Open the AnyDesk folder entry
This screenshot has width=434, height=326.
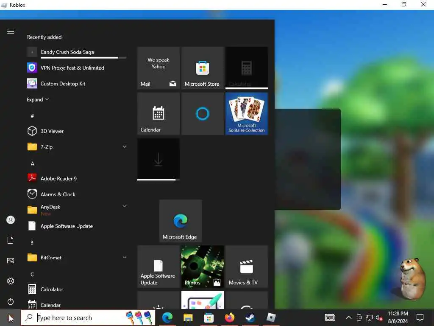[77, 210]
